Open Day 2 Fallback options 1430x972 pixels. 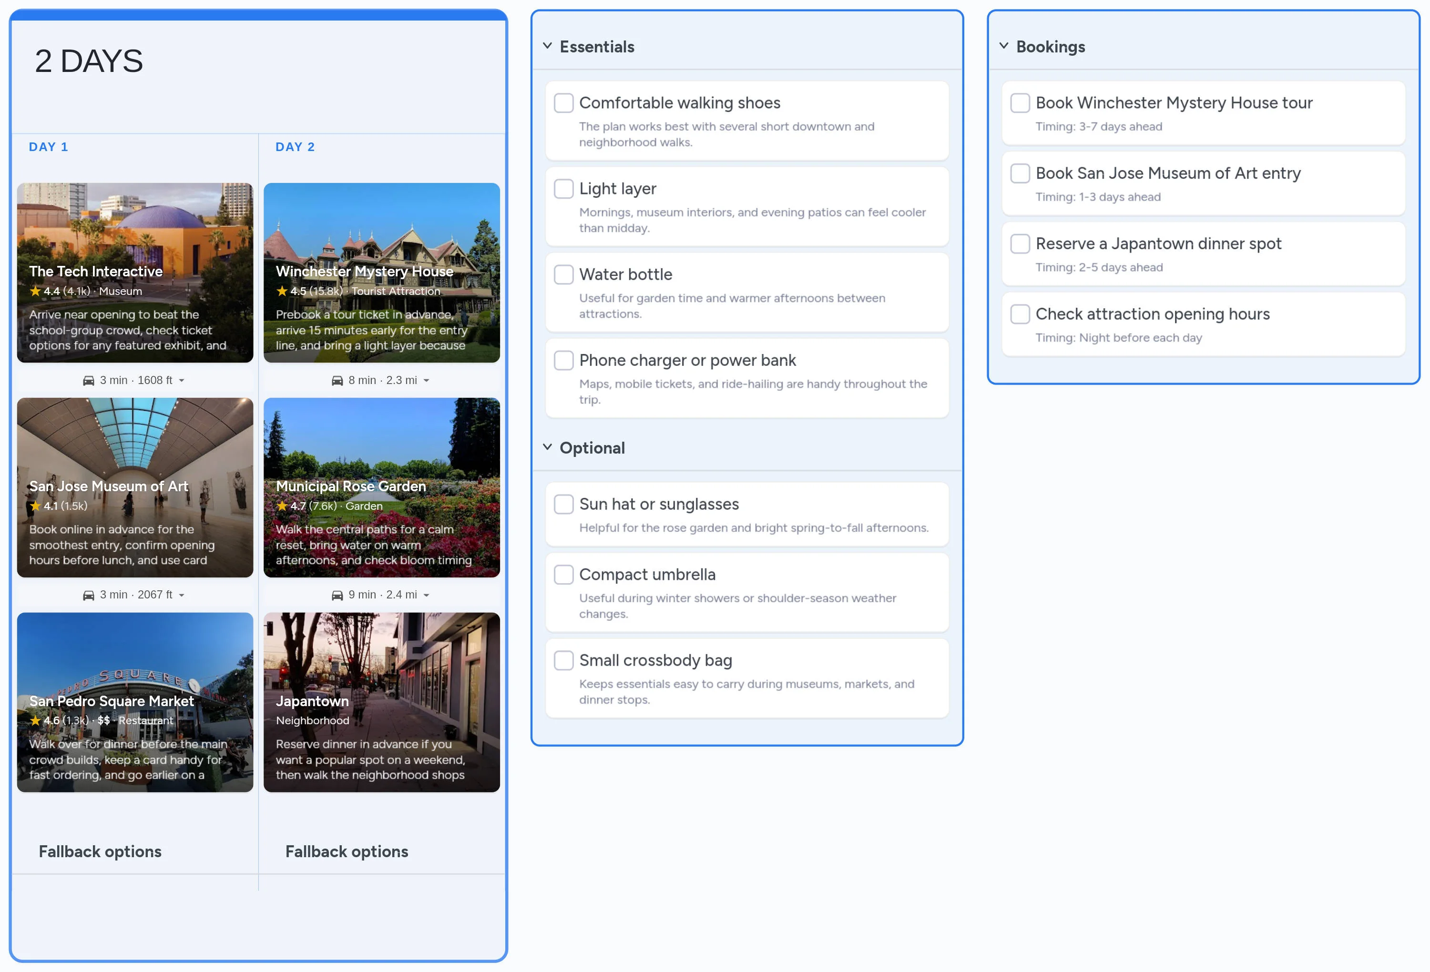pos(347,851)
